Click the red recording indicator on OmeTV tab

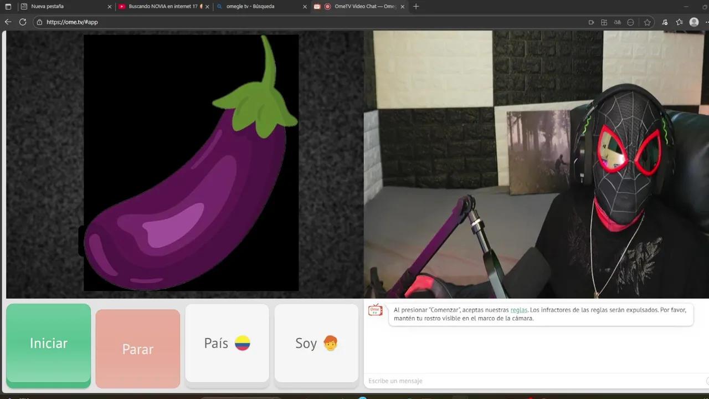click(327, 7)
